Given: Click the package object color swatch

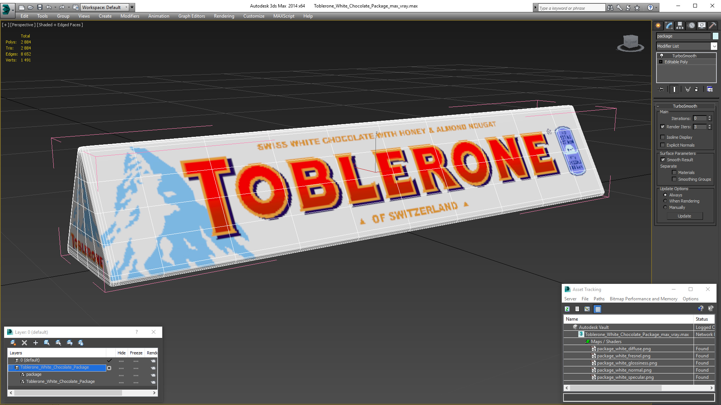Looking at the screenshot, I should pos(715,36).
